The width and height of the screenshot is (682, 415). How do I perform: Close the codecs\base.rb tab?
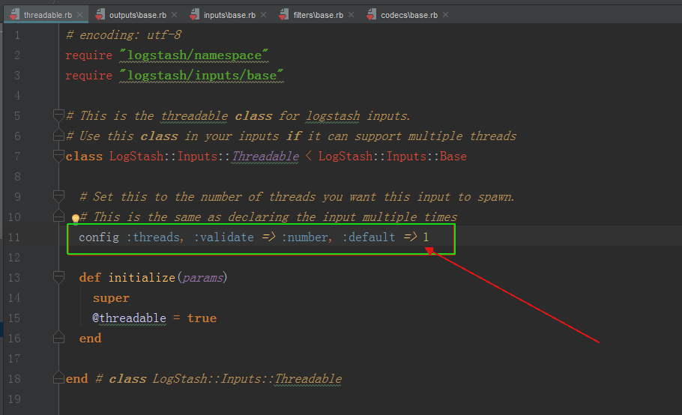(446, 15)
